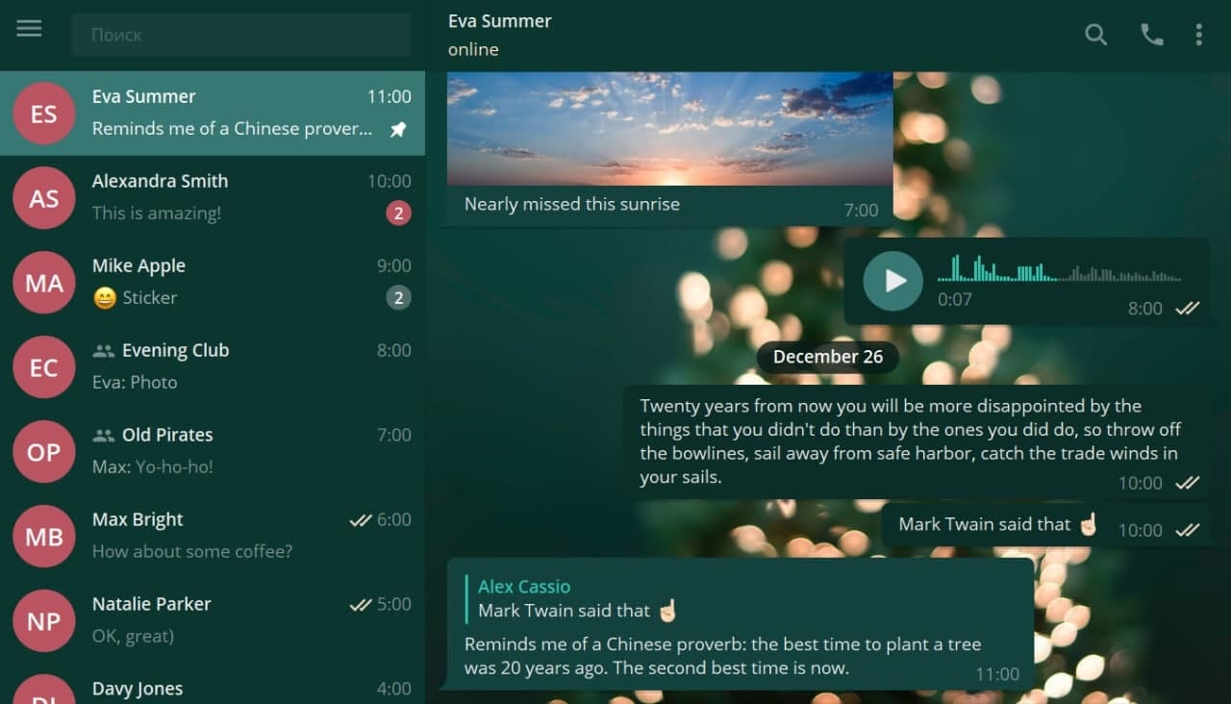Open the sunrise photo
The height and width of the screenshot is (704, 1231).
pyautogui.click(x=670, y=129)
